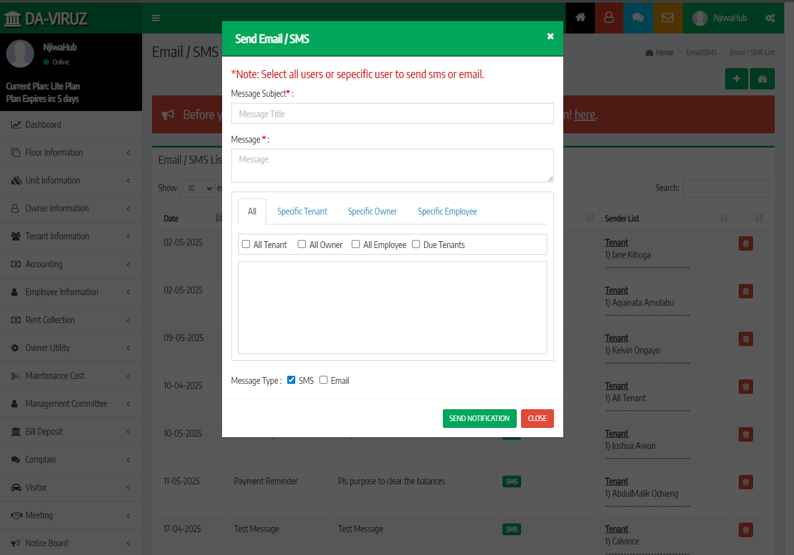Tick the Email message type checkbox

coord(324,380)
